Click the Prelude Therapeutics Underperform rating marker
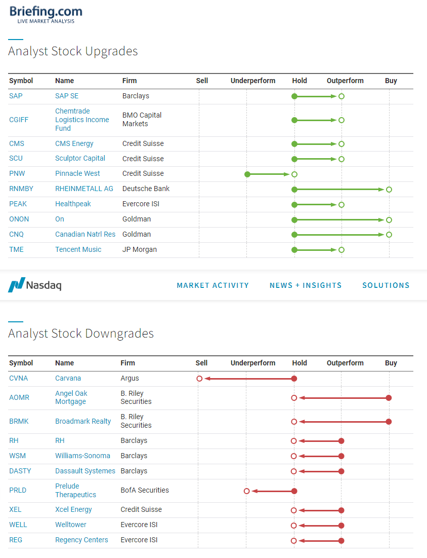This screenshot has width=427, height=558. [246, 491]
